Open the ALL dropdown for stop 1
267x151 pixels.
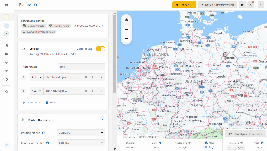[x=37, y=77]
